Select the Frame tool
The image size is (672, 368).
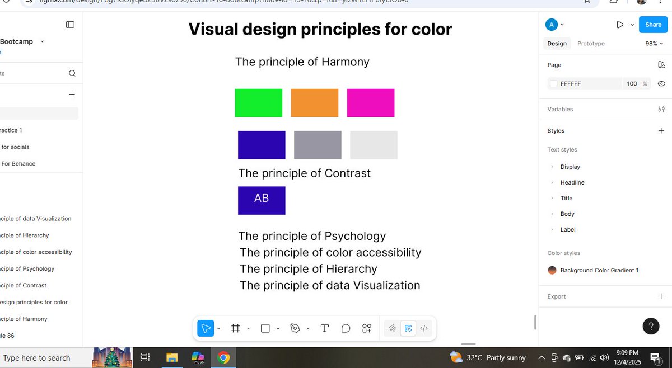[x=236, y=328]
